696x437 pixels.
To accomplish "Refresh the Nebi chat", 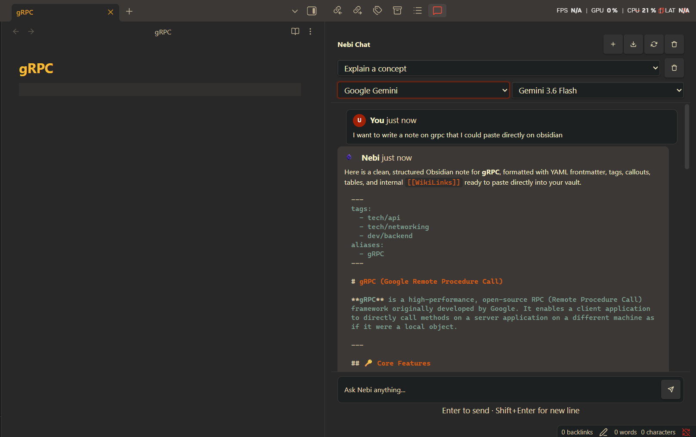I will click(x=654, y=44).
